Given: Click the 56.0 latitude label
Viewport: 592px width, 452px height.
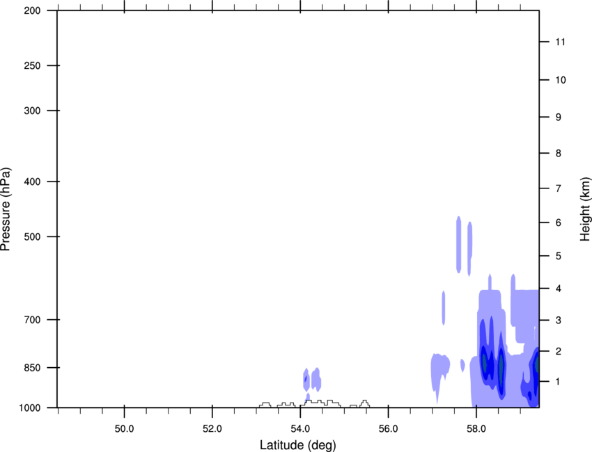Looking at the screenshot, I should (x=389, y=428).
